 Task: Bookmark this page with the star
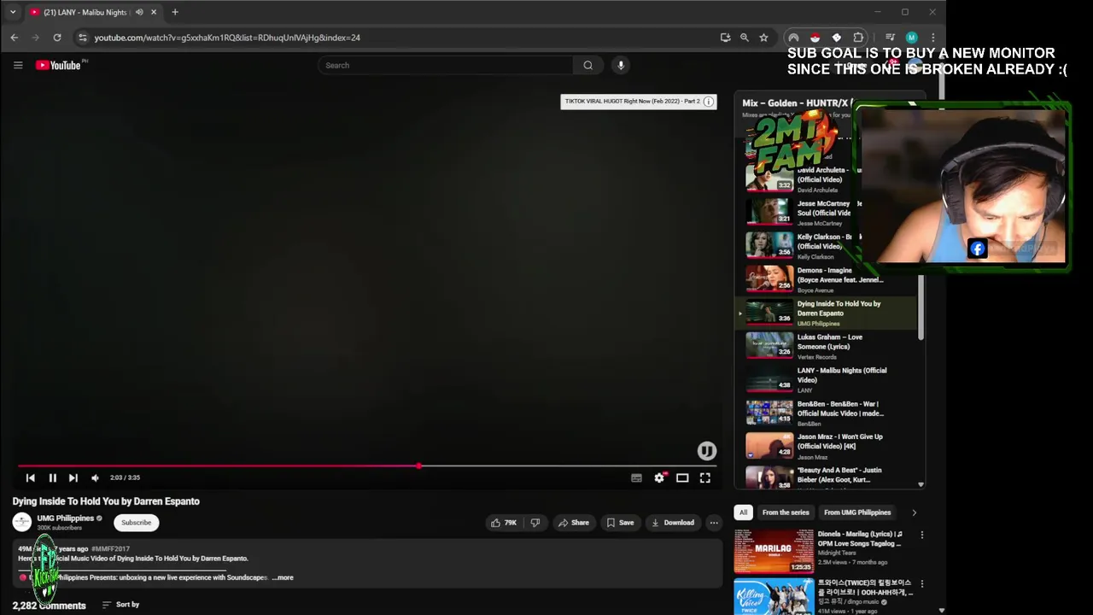763,38
